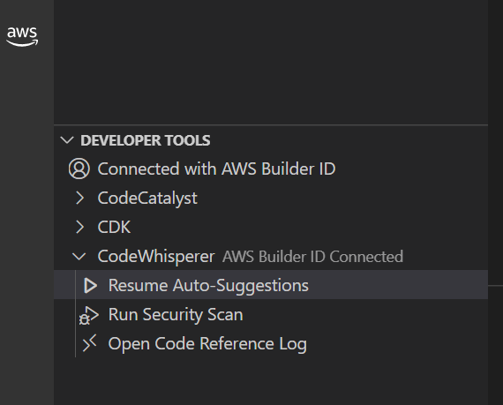The image size is (503, 405).
Task: Click the DEVELOPER TOOLS header title
Action: (x=146, y=140)
